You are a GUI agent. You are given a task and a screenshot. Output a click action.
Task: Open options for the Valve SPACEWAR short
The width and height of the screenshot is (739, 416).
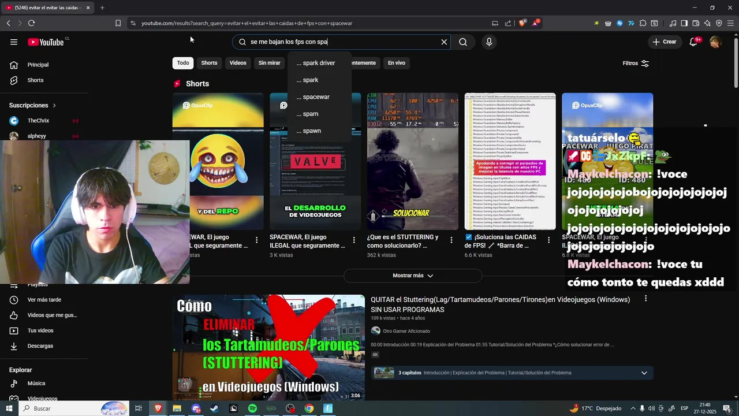[354, 240]
